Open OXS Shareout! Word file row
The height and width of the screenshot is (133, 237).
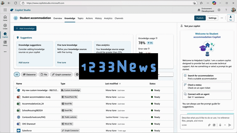(93, 124)
